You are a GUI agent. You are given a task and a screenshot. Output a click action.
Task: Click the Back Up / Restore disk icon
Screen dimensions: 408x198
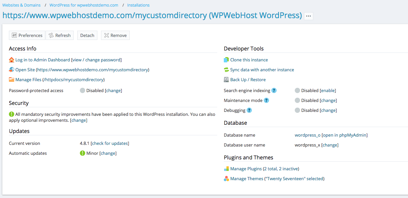point(226,80)
